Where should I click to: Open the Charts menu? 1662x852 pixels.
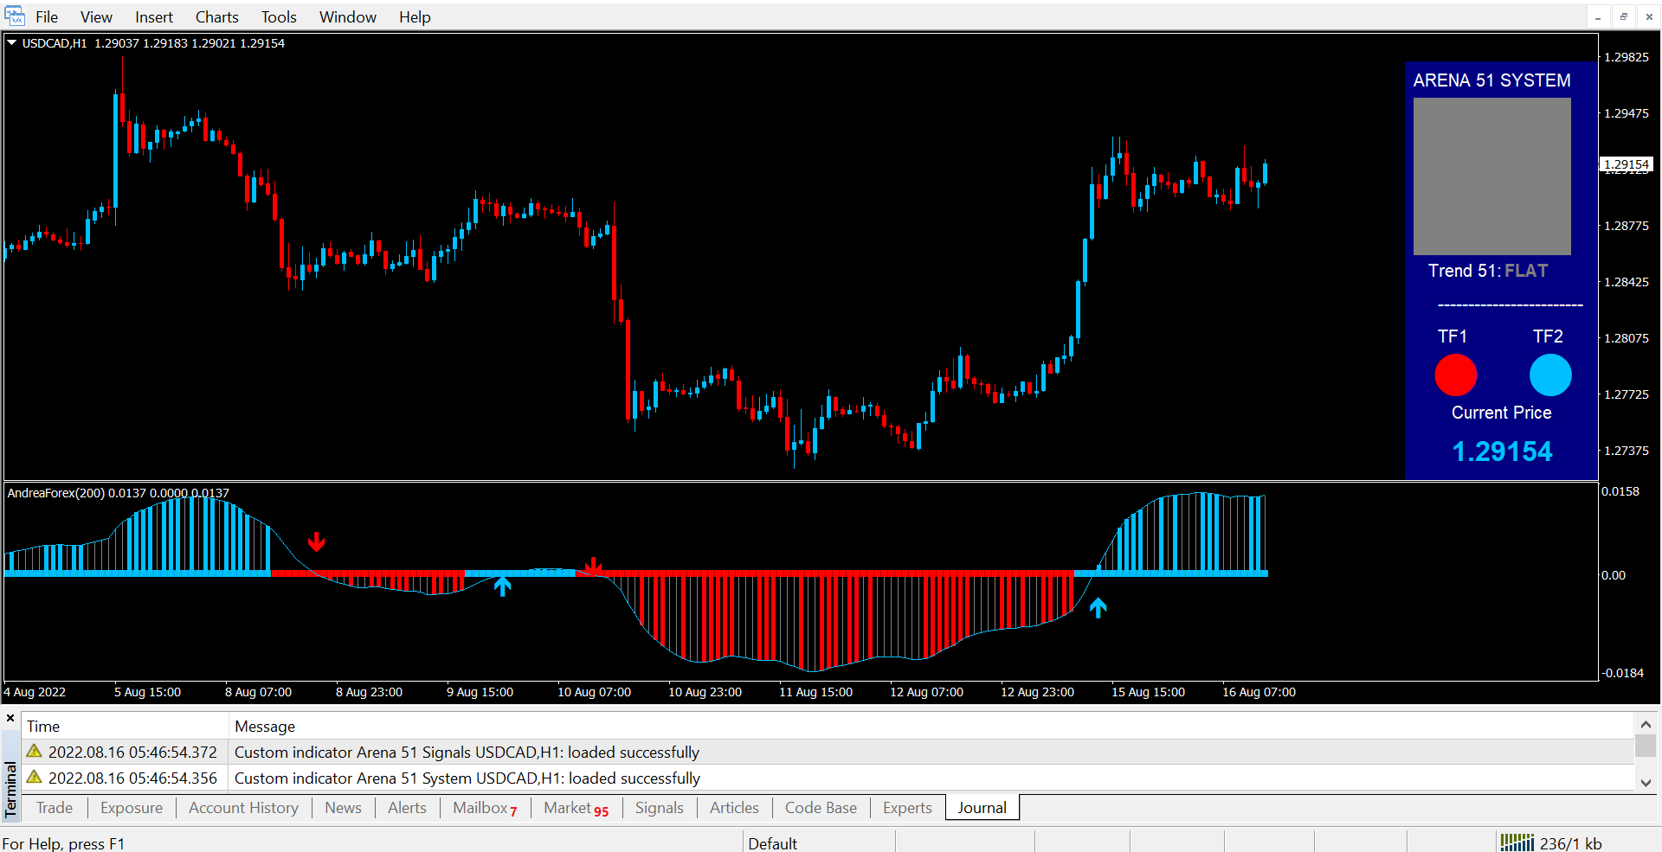(216, 17)
